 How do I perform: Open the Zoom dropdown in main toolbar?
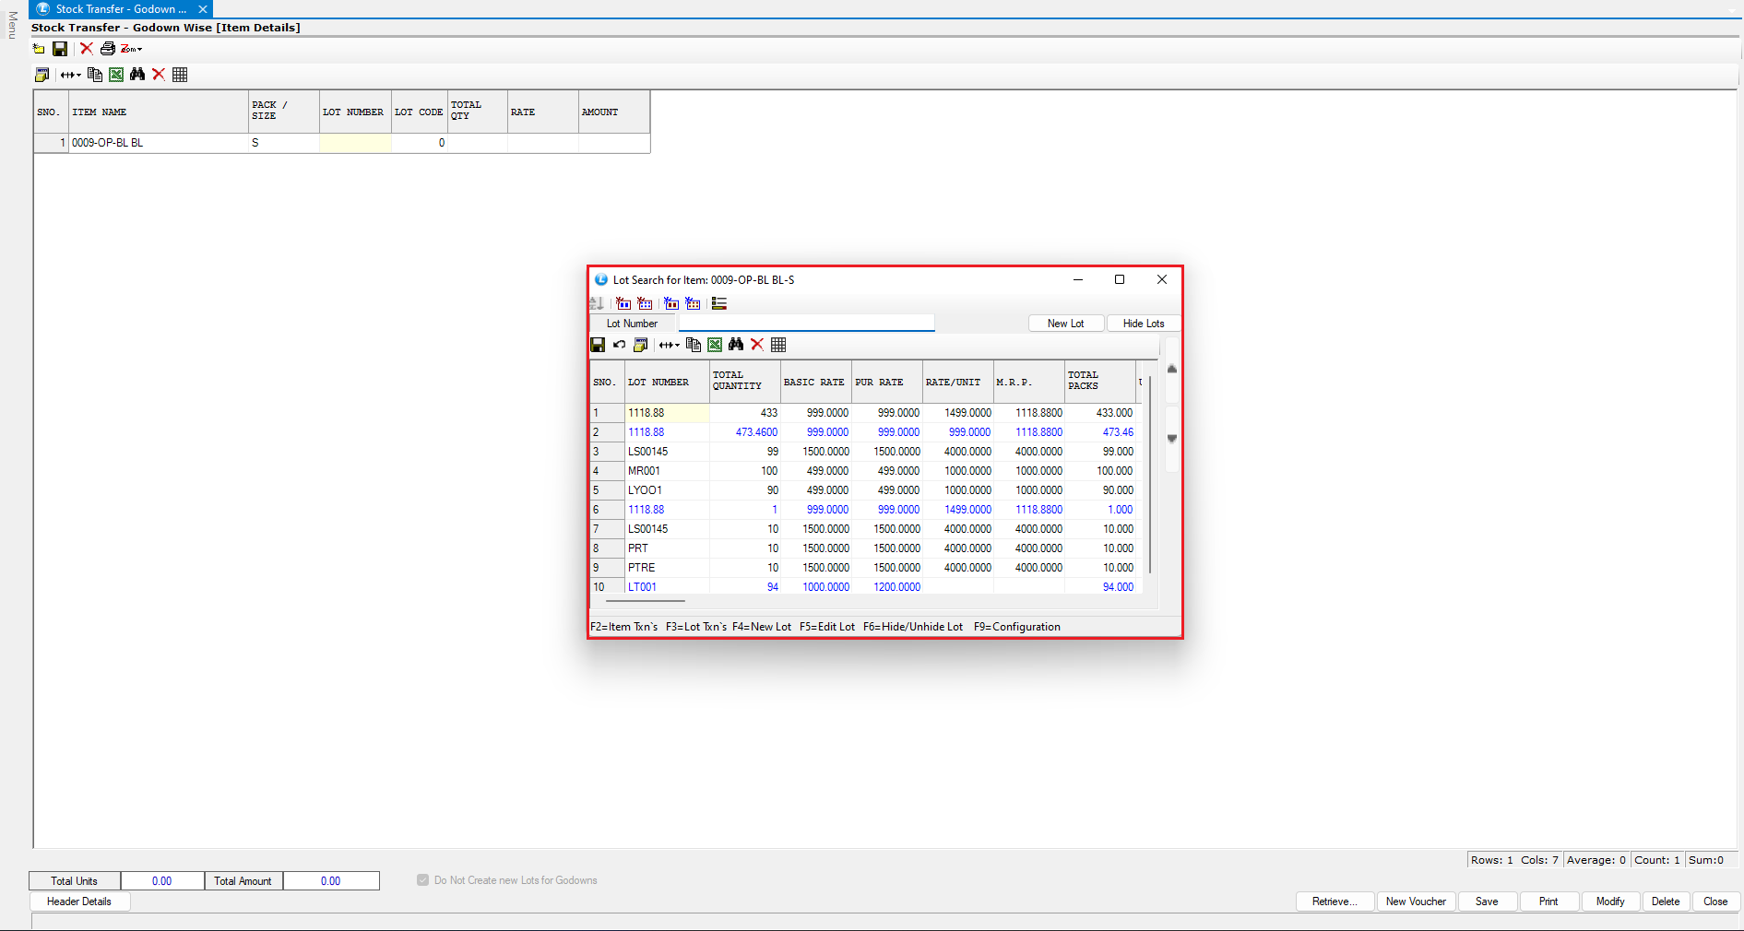point(132,49)
